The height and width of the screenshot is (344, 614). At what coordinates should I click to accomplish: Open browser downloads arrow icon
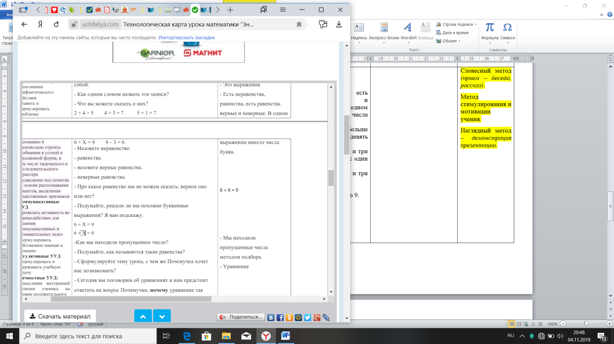click(339, 24)
